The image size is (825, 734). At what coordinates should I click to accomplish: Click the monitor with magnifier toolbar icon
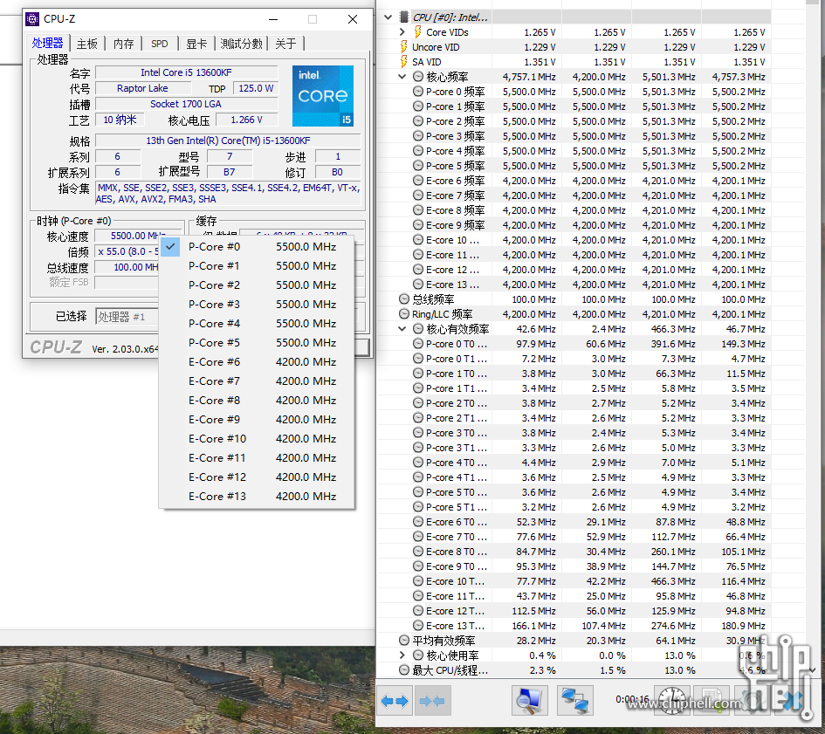click(530, 701)
